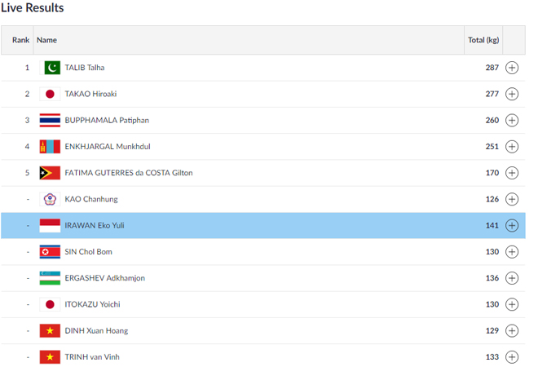Image resolution: width=538 pixels, height=367 pixels.
Task: Click Indonesia flag next to IRAWAN Eko Yuli
Action: (50, 225)
